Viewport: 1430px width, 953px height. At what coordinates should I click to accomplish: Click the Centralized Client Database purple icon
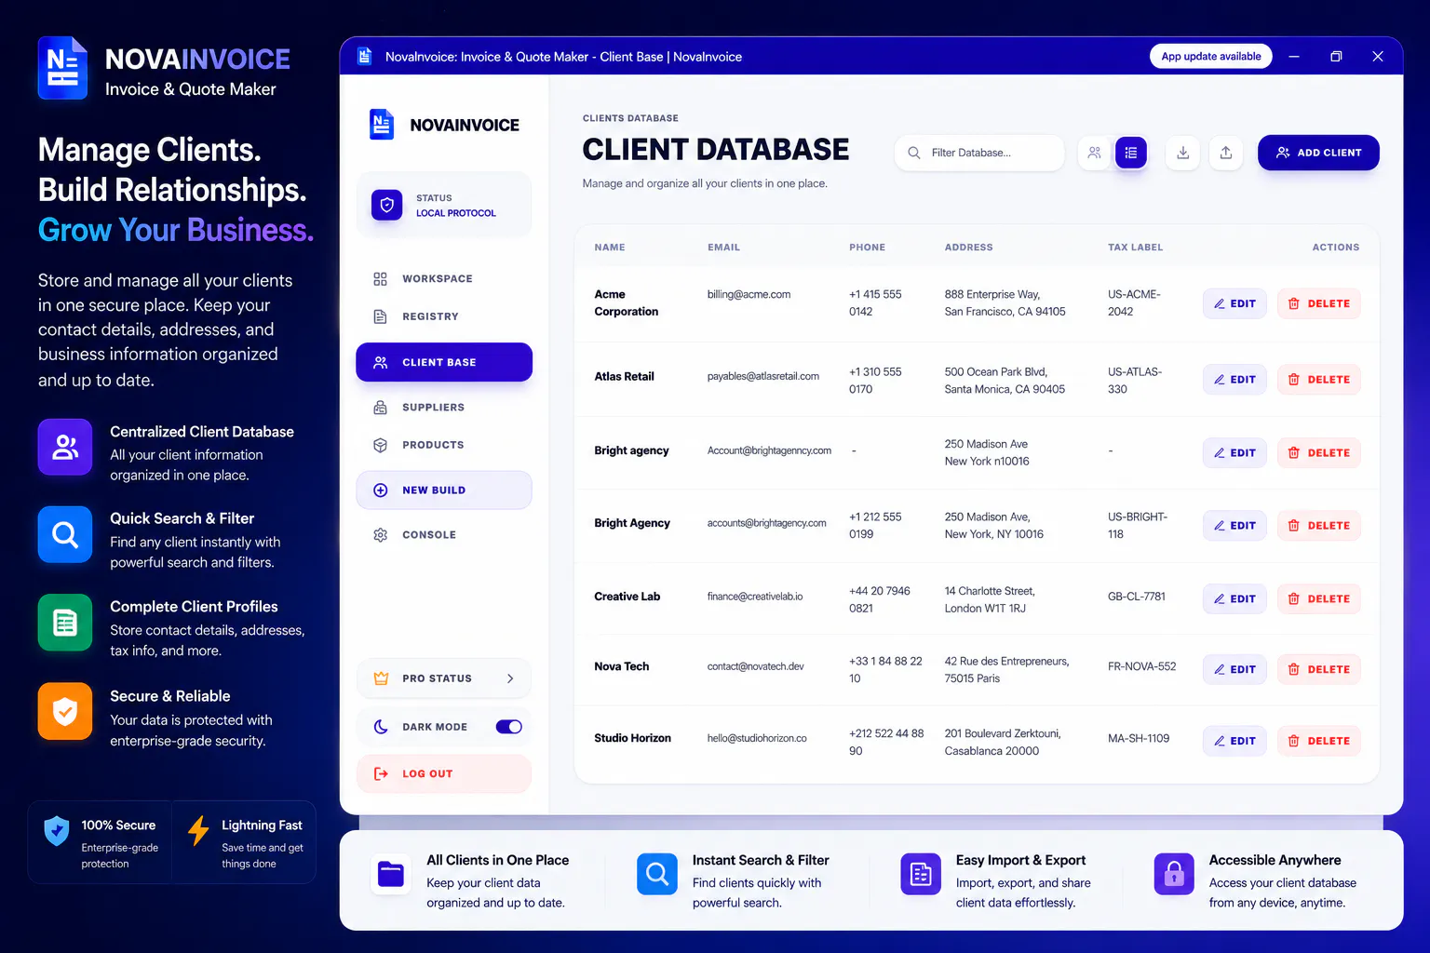65,447
